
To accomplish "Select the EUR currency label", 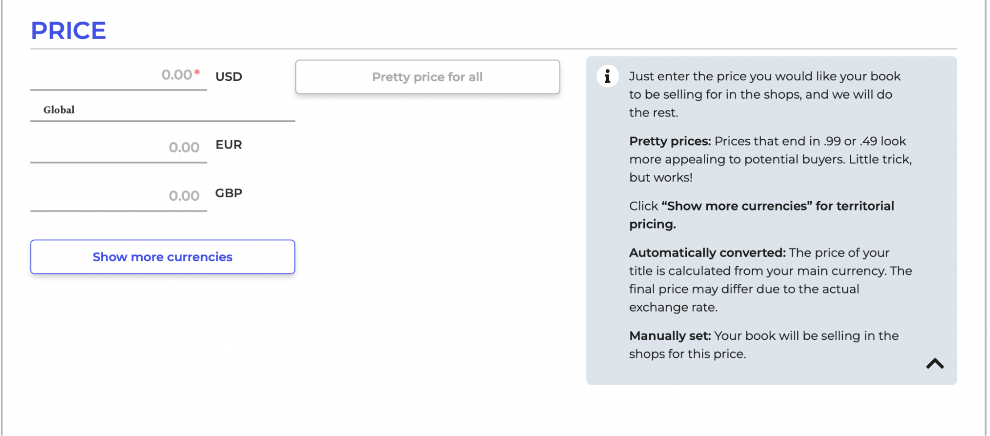I will [x=228, y=145].
